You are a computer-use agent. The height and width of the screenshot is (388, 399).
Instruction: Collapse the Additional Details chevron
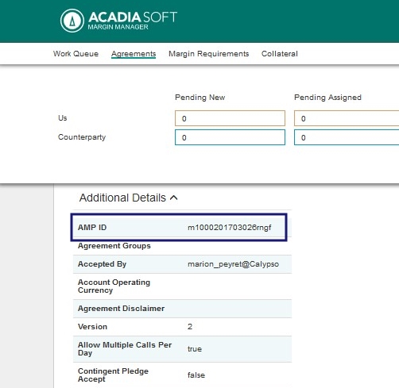[x=173, y=198]
